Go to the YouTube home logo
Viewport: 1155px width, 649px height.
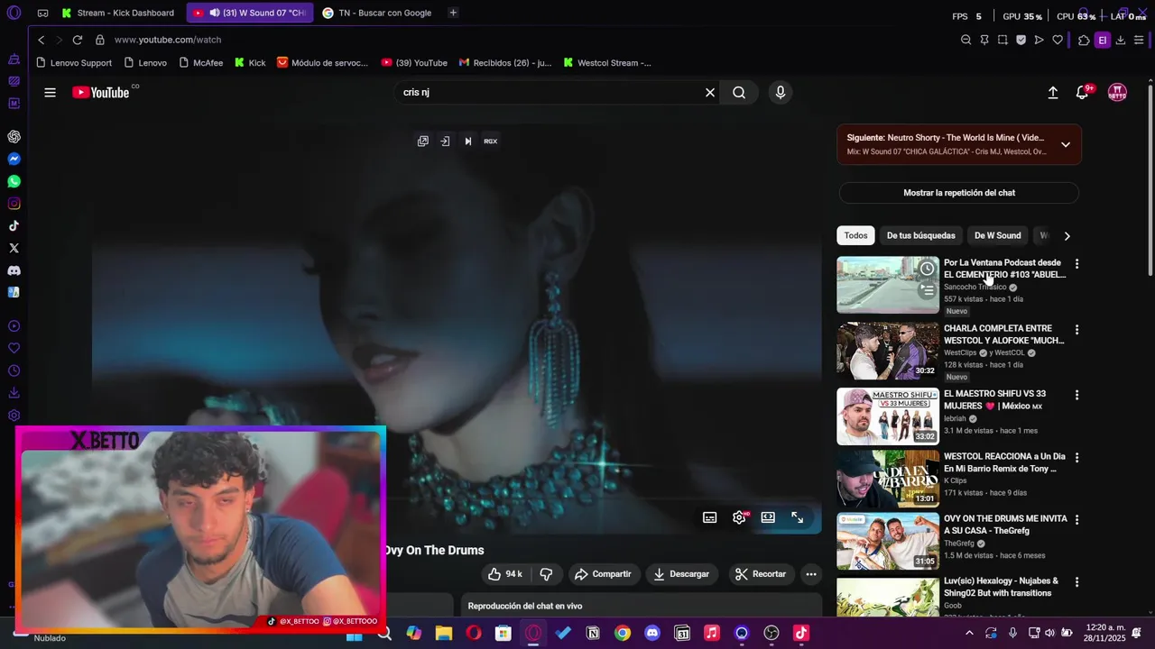(101, 92)
